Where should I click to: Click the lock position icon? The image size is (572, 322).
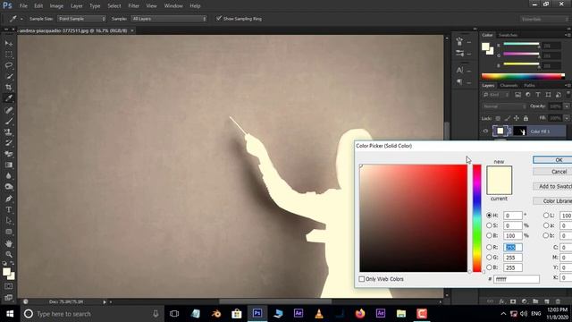[517, 118]
